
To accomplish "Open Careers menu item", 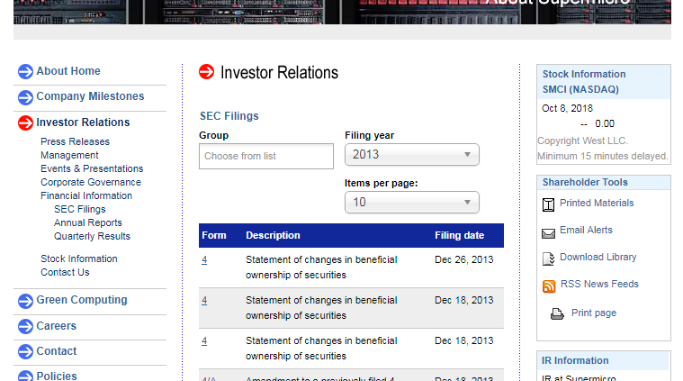I will [56, 326].
